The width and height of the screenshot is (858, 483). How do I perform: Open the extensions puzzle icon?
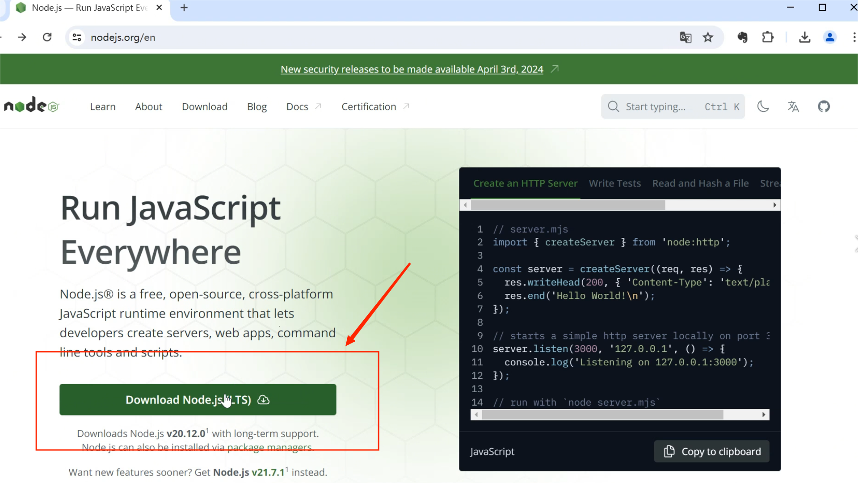[768, 37]
